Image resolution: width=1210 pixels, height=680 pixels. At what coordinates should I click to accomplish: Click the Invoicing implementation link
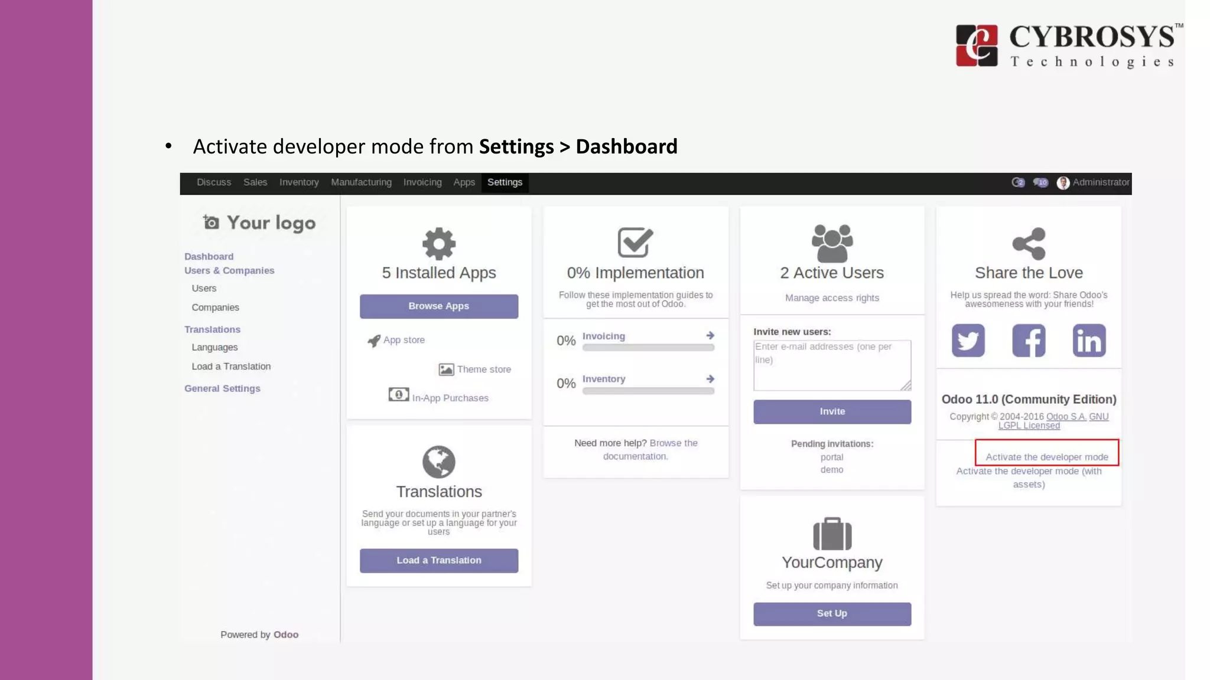[x=604, y=336]
